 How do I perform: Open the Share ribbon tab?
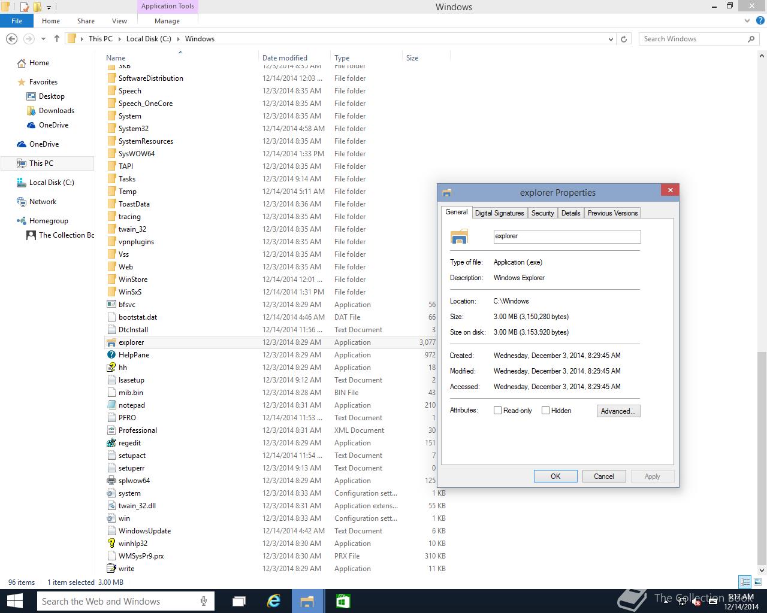coord(86,20)
